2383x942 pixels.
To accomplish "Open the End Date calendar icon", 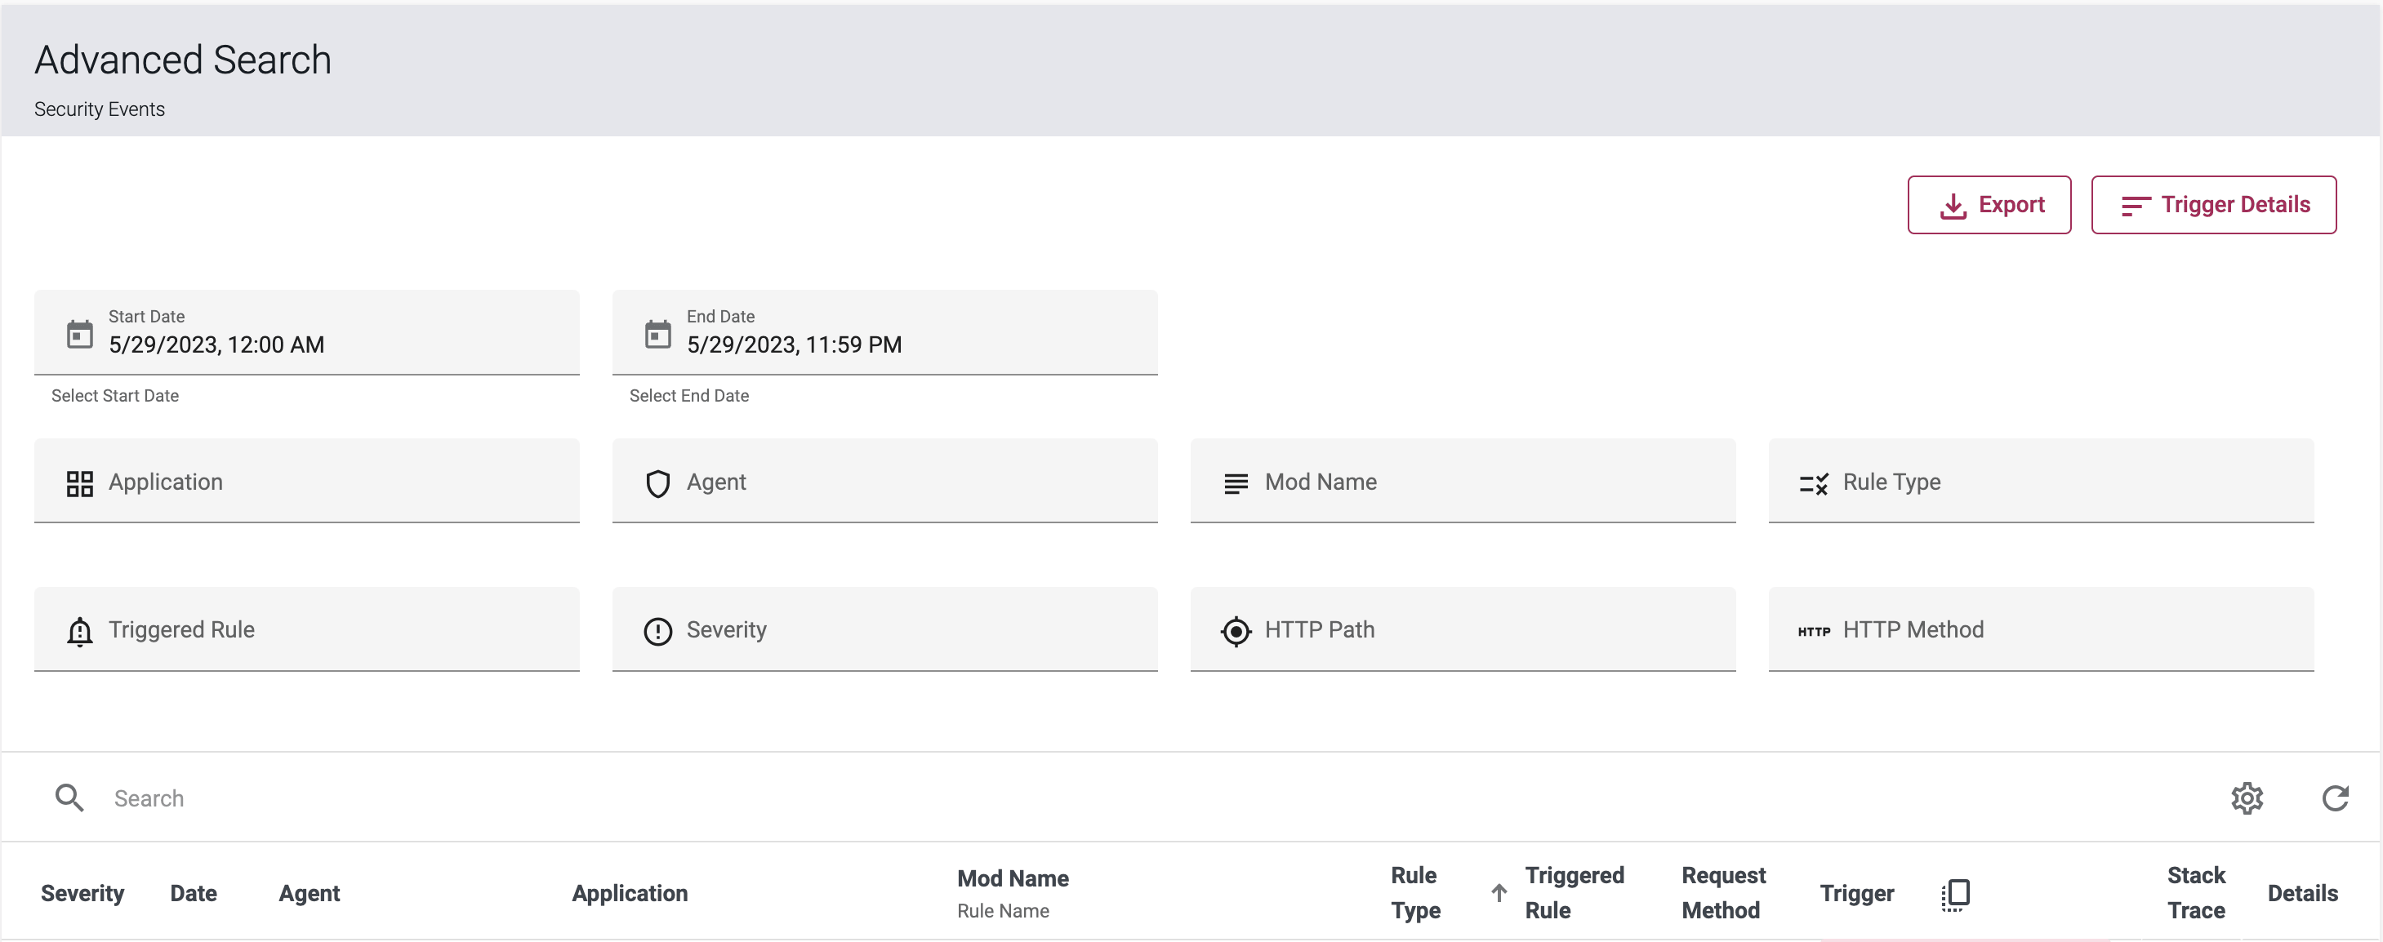I will 657,334.
